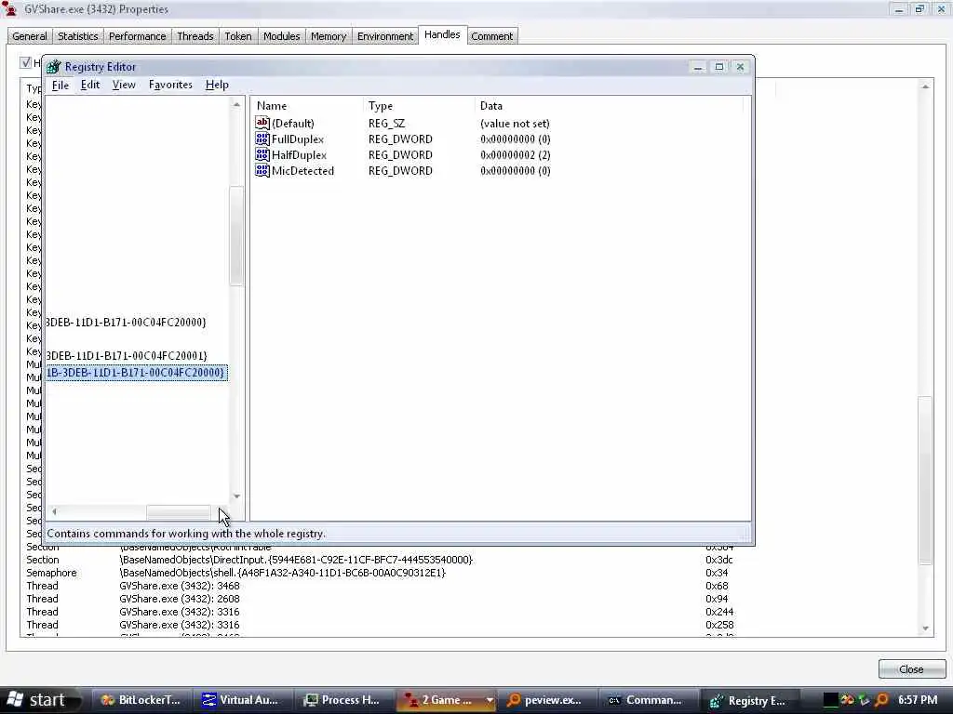This screenshot has height=714, width=953.
Task: Click the tree horizontal scrollbar thumb
Action: click(178, 512)
